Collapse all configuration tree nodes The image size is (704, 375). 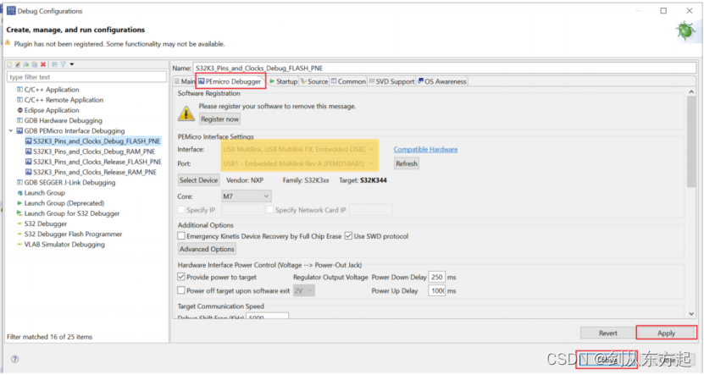coord(55,64)
